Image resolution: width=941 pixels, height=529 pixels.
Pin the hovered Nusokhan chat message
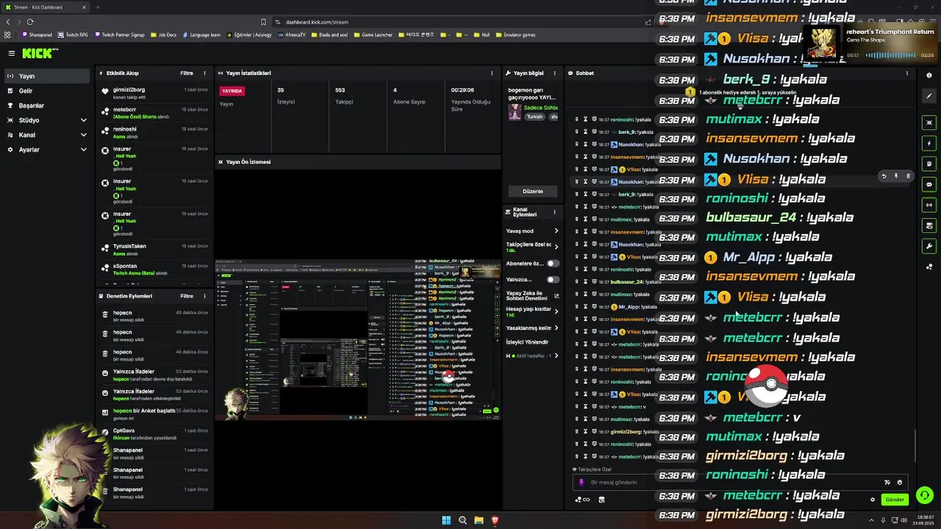(895, 176)
